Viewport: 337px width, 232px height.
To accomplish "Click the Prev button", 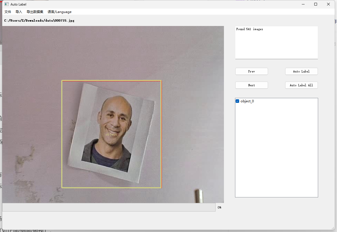I will pyautogui.click(x=251, y=71).
